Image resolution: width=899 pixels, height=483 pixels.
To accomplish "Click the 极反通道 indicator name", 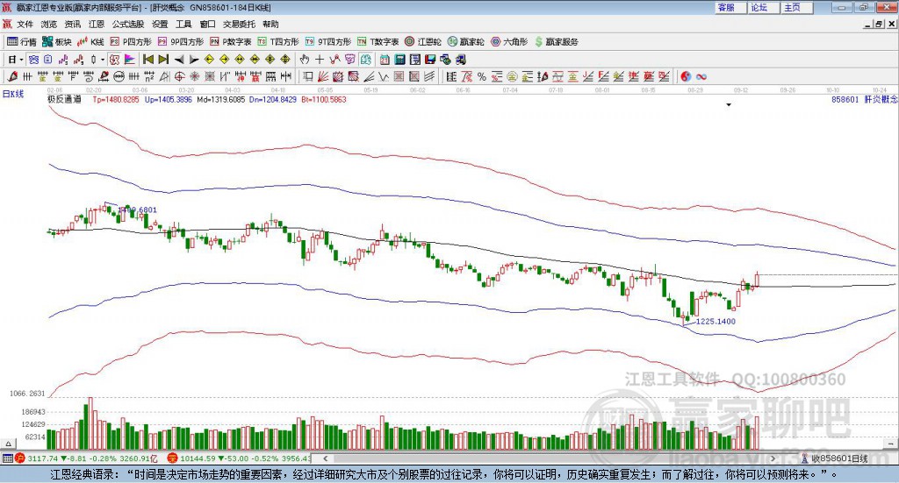I will pyautogui.click(x=64, y=99).
